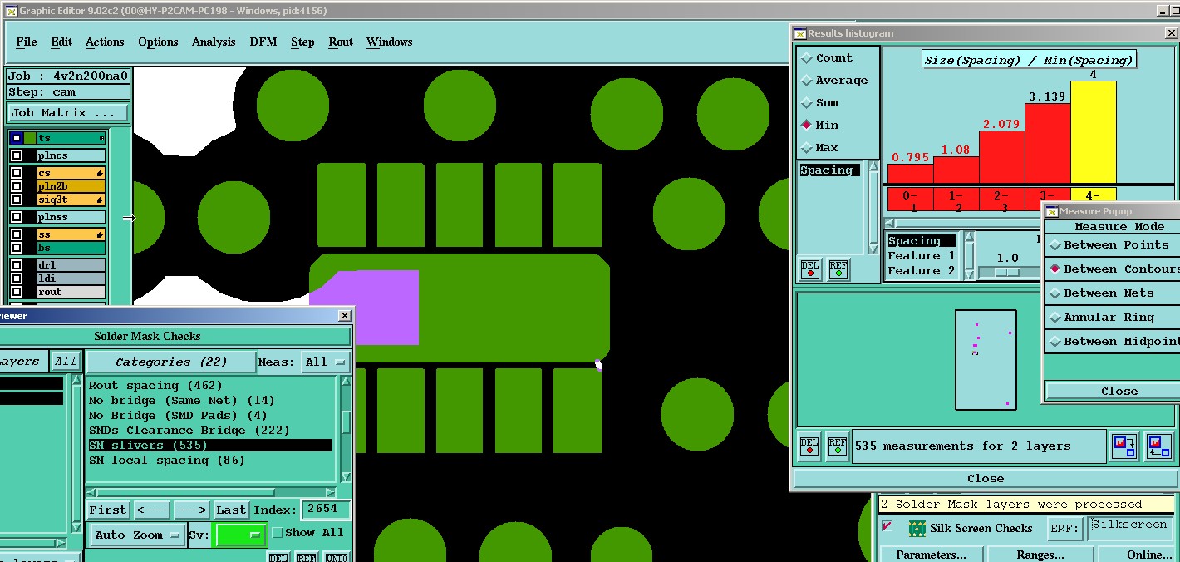
Task: Enable the Show All checkbox
Action: [278, 533]
